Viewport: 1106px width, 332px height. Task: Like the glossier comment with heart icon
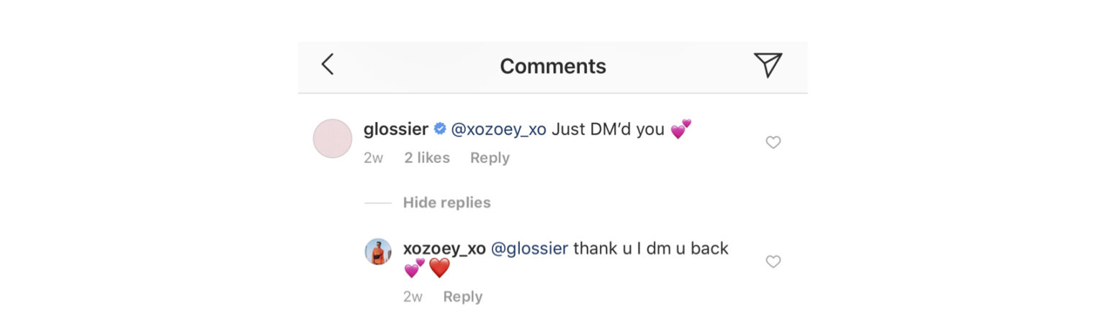pyautogui.click(x=773, y=143)
